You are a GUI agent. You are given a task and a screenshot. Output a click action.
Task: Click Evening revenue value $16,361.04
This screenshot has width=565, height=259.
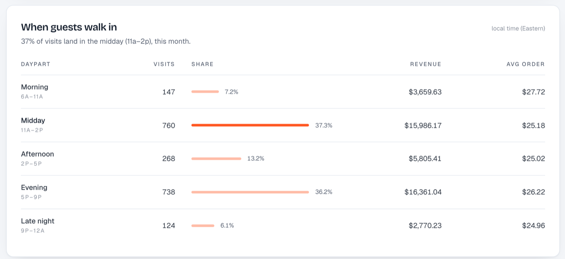coord(423,192)
